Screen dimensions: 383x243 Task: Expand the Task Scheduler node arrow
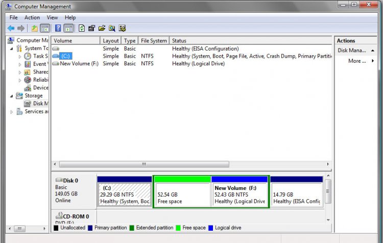click(20, 57)
